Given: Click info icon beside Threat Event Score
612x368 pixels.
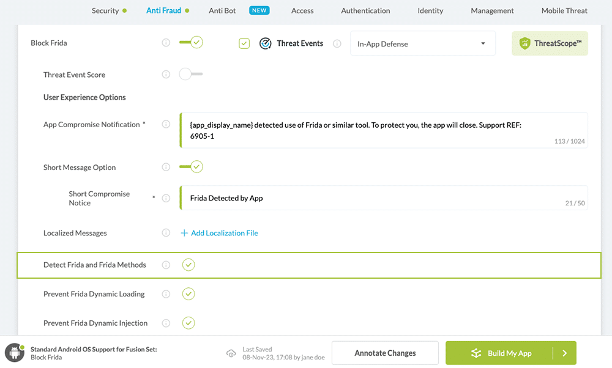Looking at the screenshot, I should tap(166, 75).
